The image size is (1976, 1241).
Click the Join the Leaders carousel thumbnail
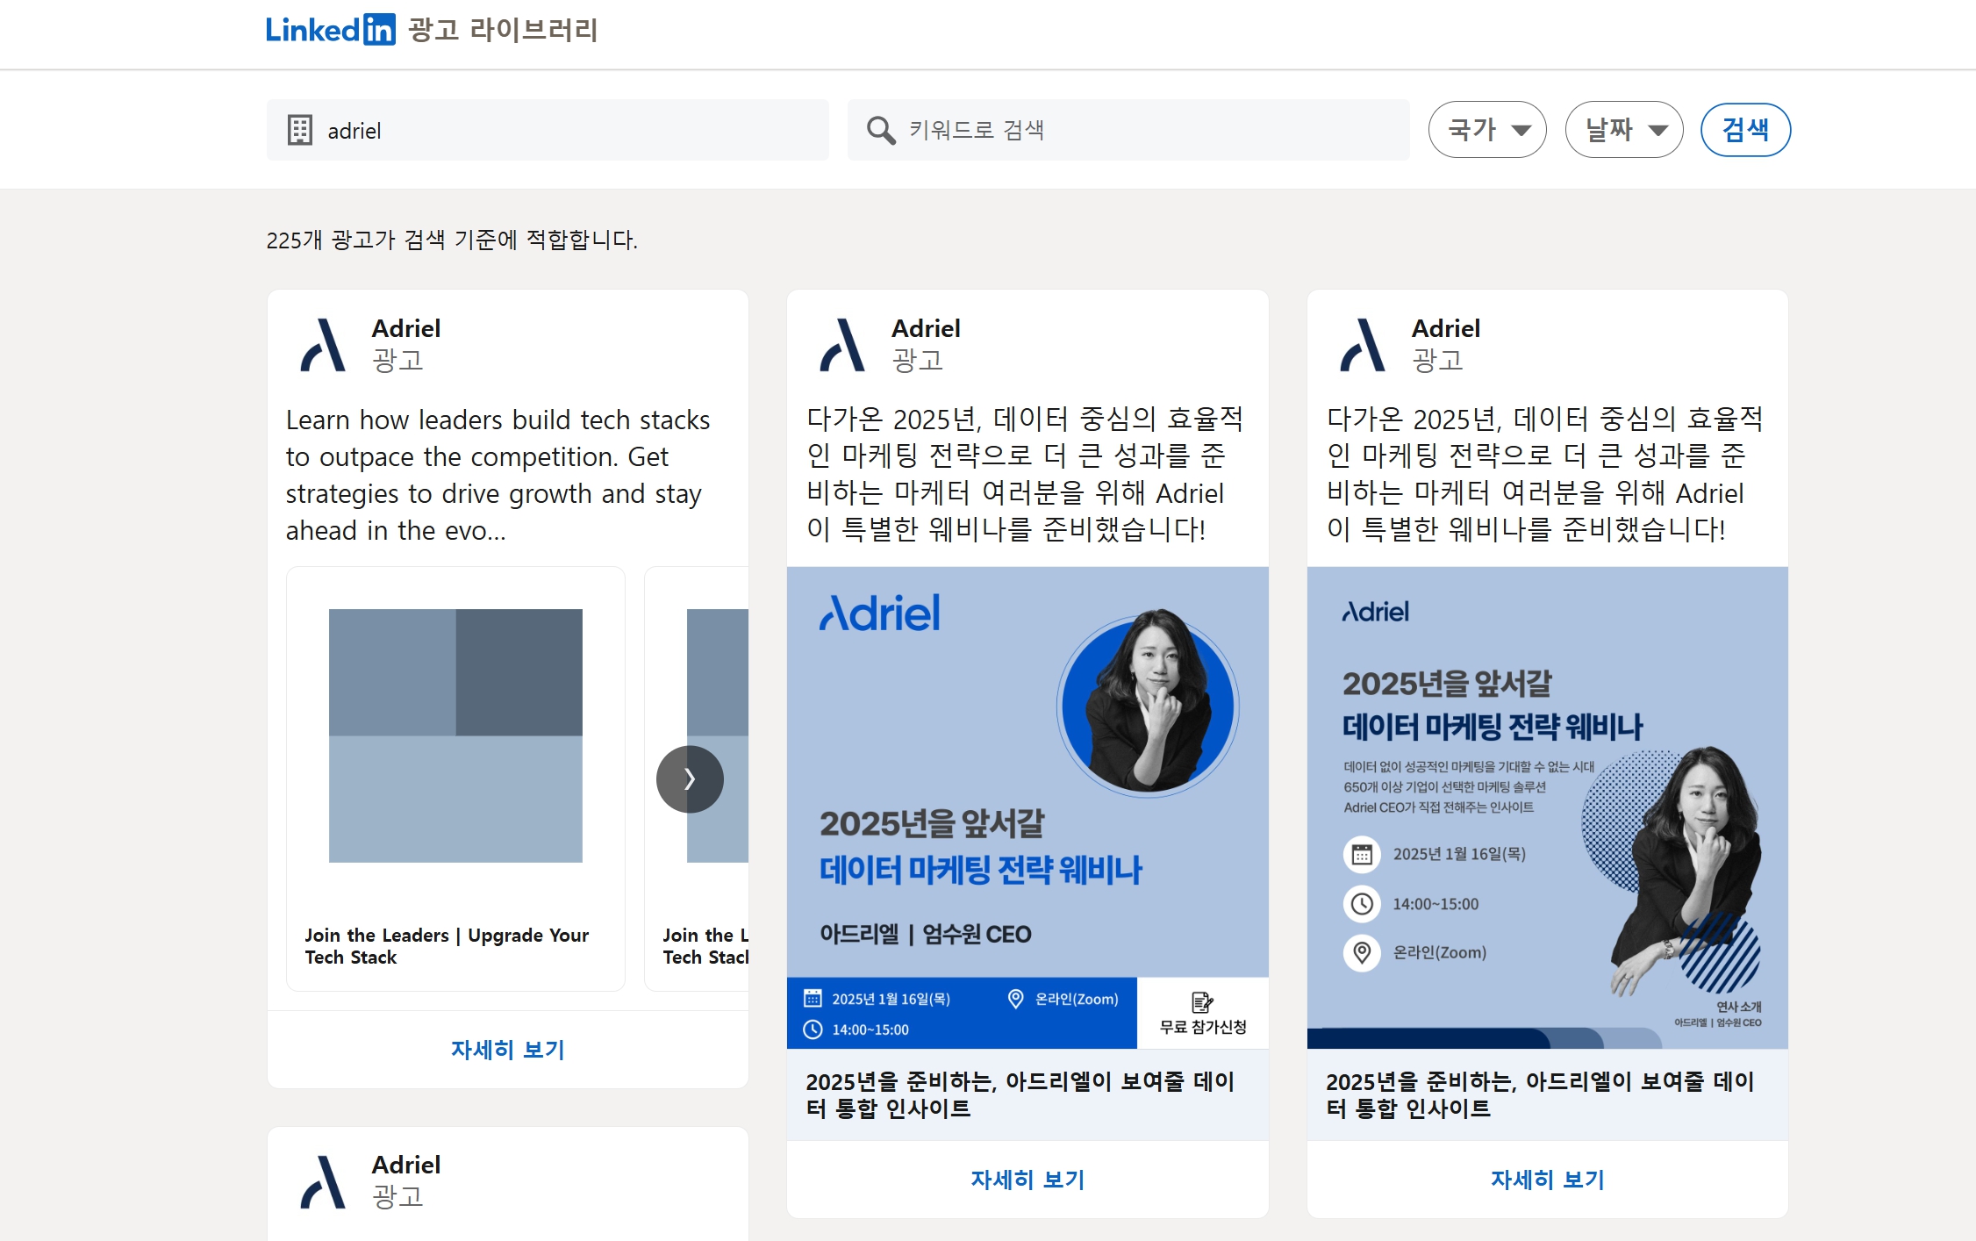click(x=455, y=733)
